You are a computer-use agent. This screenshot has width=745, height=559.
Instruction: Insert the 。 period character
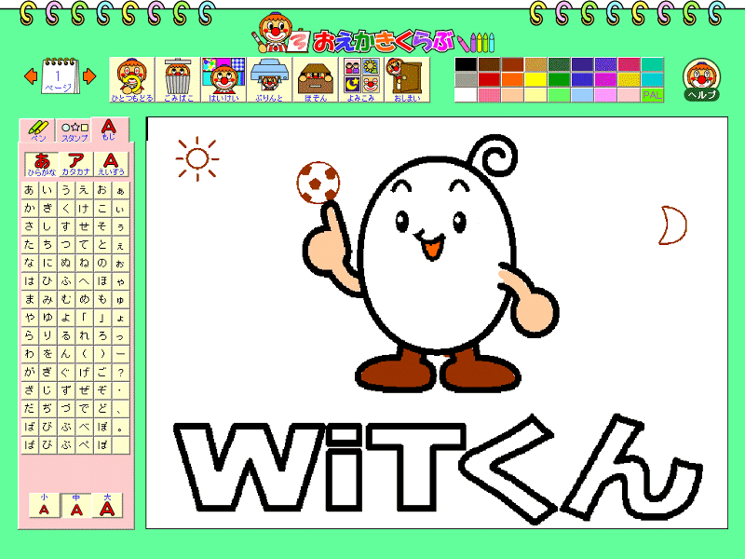(120, 427)
